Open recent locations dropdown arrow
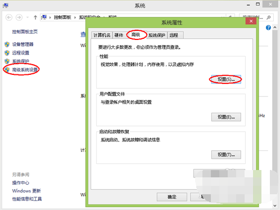 tap(28, 17)
